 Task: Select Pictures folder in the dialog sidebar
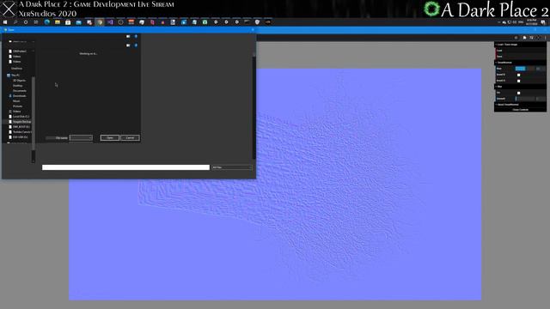tap(17, 106)
